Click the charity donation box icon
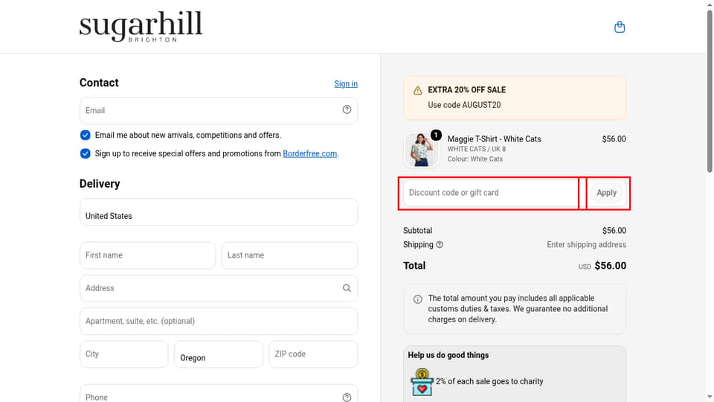The height and width of the screenshot is (402, 714). (422, 382)
